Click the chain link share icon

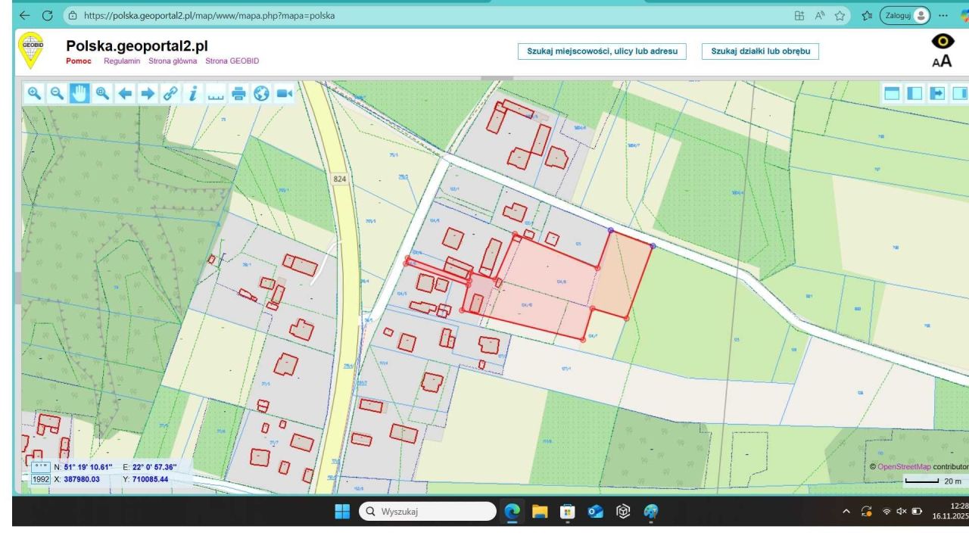click(170, 93)
